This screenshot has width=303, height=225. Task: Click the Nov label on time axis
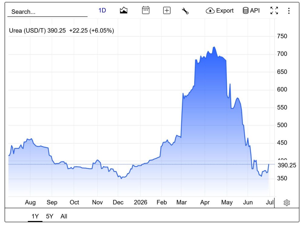[x=97, y=202]
